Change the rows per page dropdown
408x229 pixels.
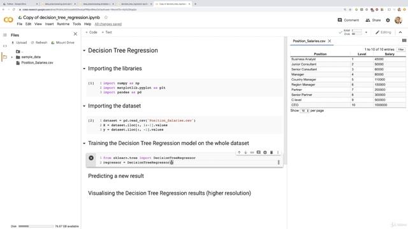[304, 111]
